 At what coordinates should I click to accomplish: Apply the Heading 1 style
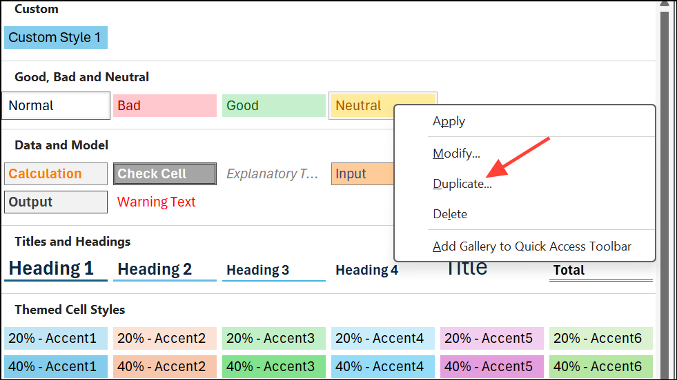pyautogui.click(x=55, y=269)
